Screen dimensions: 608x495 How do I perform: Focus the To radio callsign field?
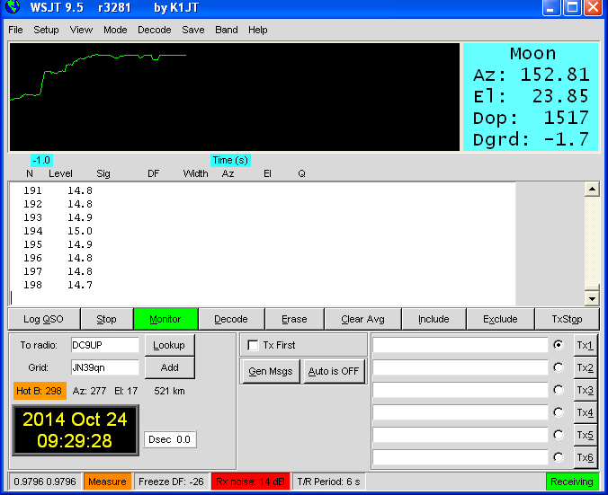coord(104,345)
